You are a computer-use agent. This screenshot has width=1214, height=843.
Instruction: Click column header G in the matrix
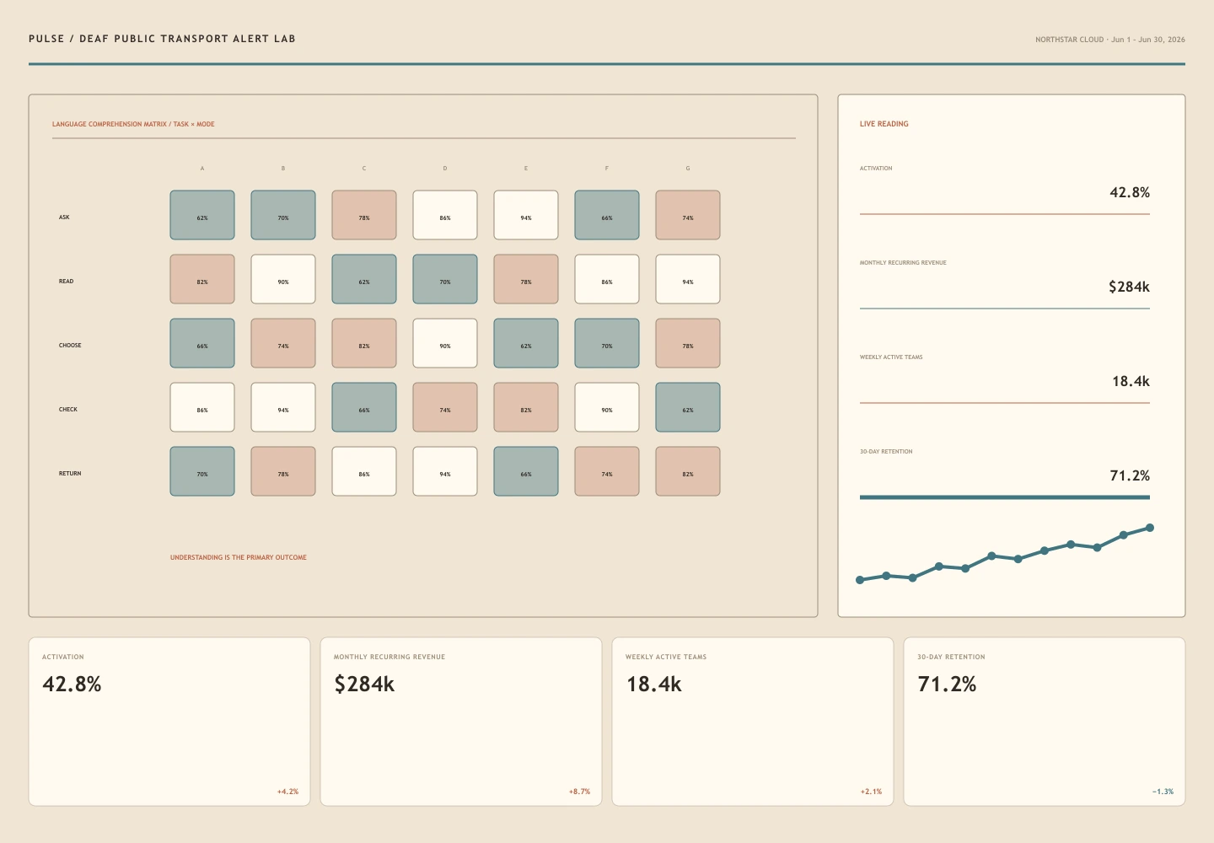688,169
